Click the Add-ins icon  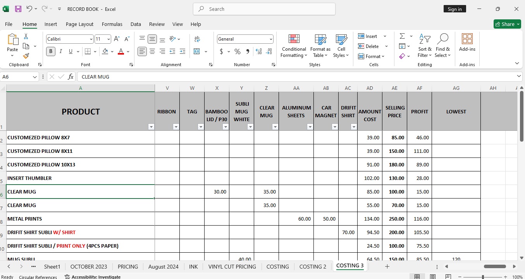467,43
